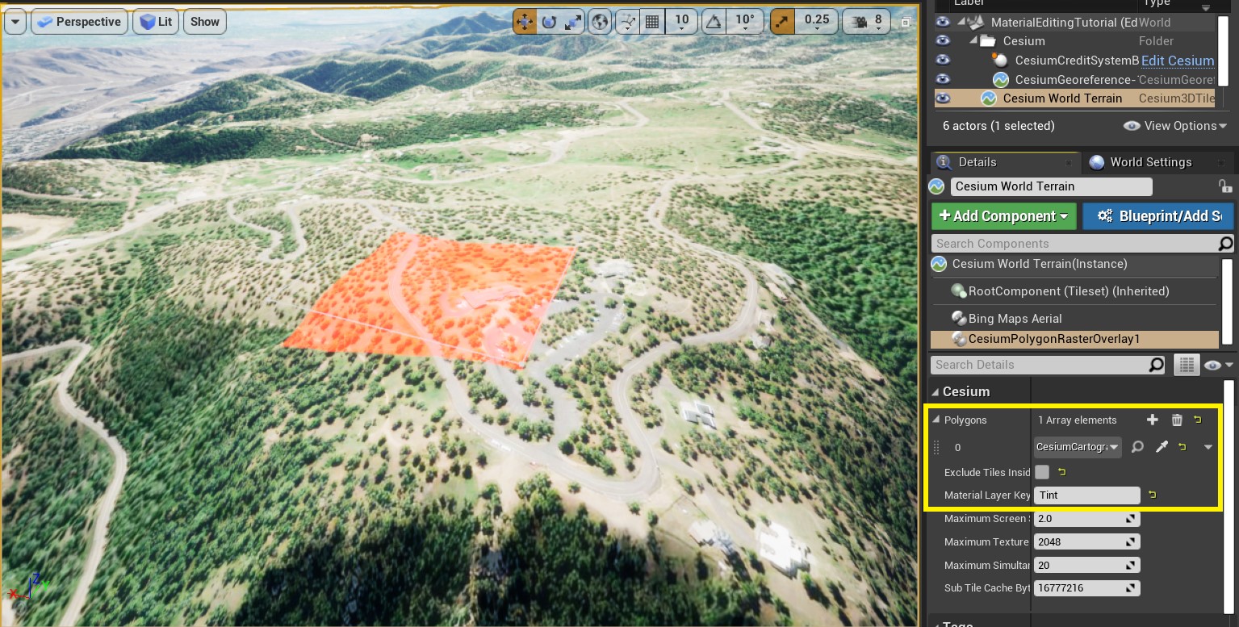Add element to Polygons array
This screenshot has height=627, width=1239.
pos(1153,420)
